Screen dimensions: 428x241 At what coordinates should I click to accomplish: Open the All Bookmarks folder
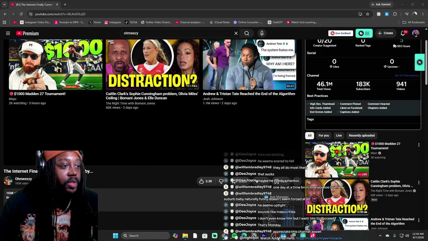414,22
